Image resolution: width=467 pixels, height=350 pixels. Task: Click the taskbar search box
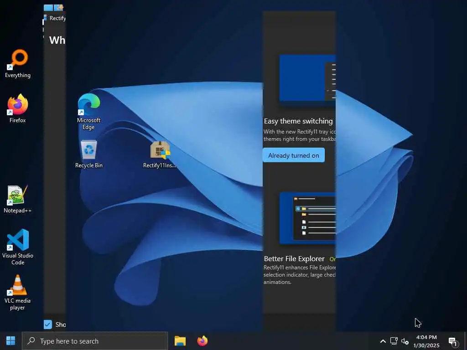pos(95,341)
